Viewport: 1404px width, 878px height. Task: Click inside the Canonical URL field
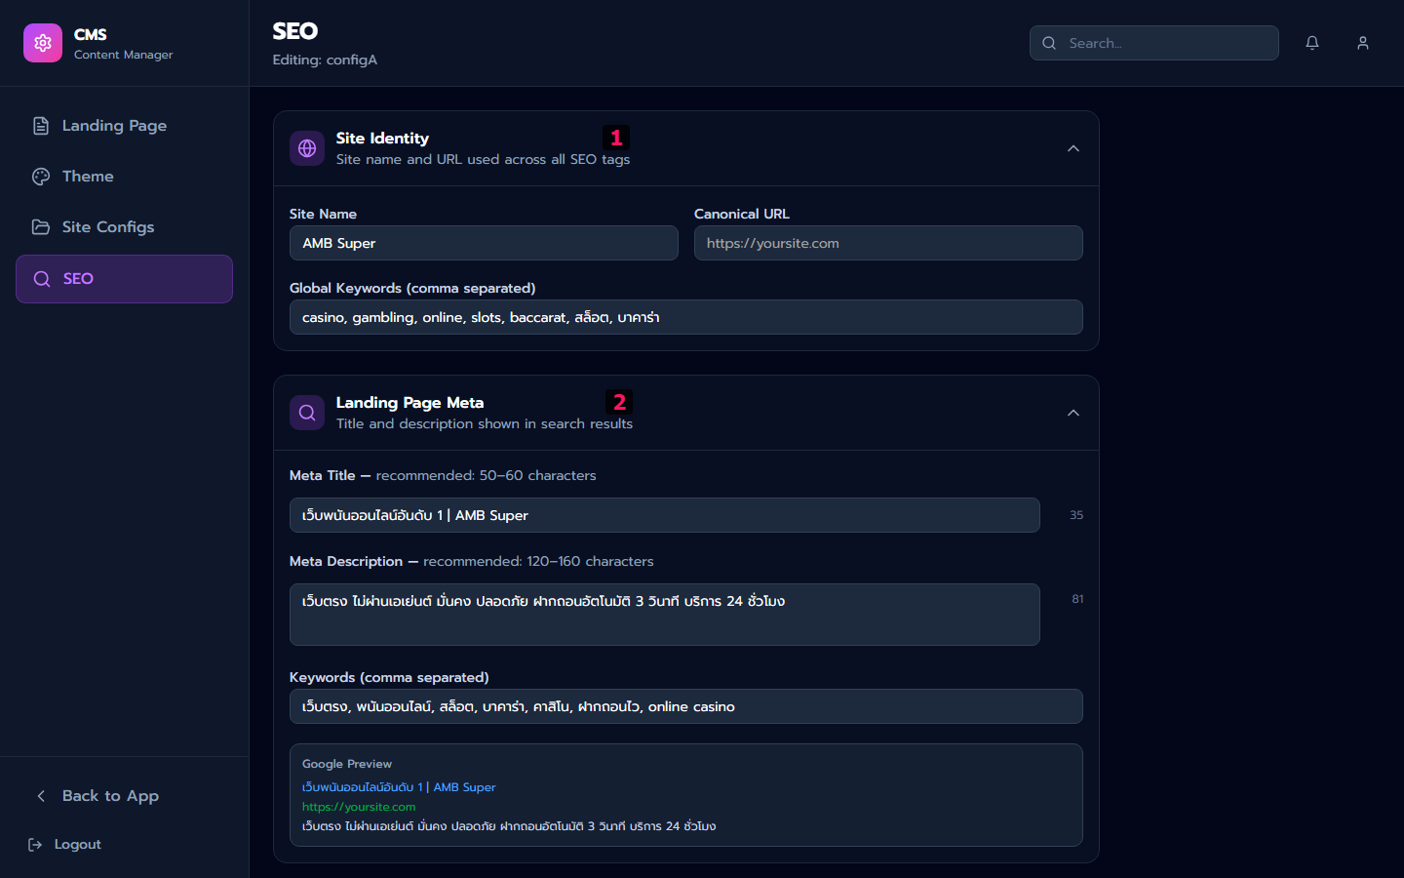[888, 242]
